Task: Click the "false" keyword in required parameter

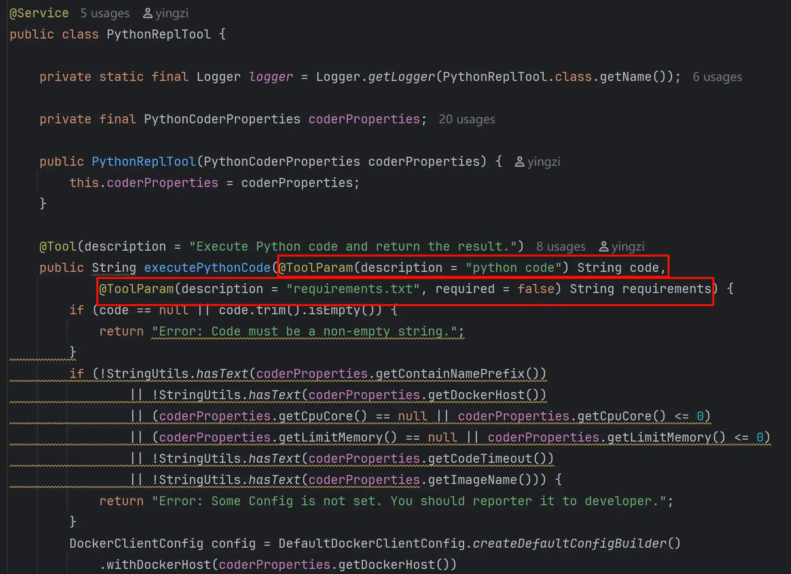Action: click(x=535, y=289)
